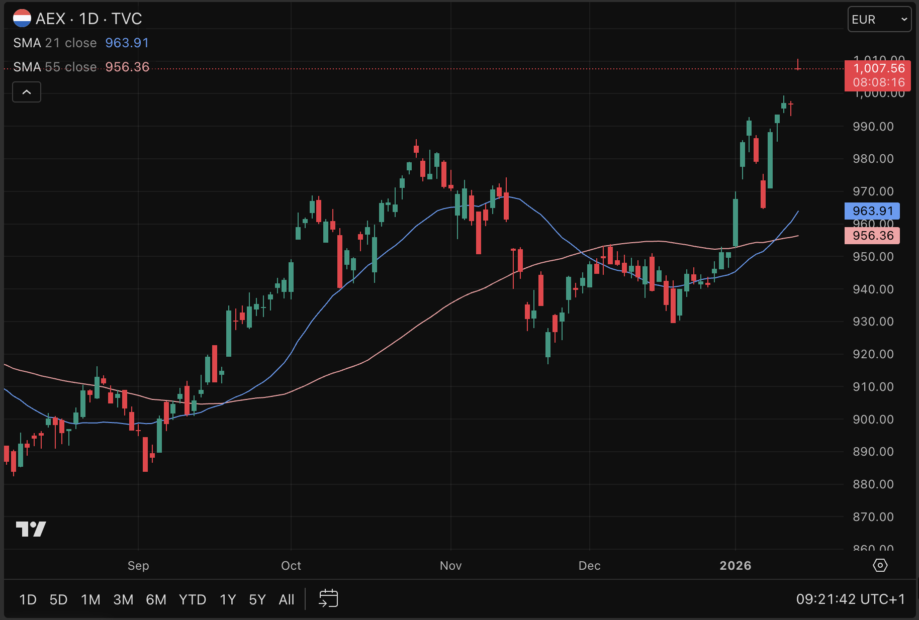The width and height of the screenshot is (919, 620).
Task: Select the 1M time range
Action: [x=90, y=599]
